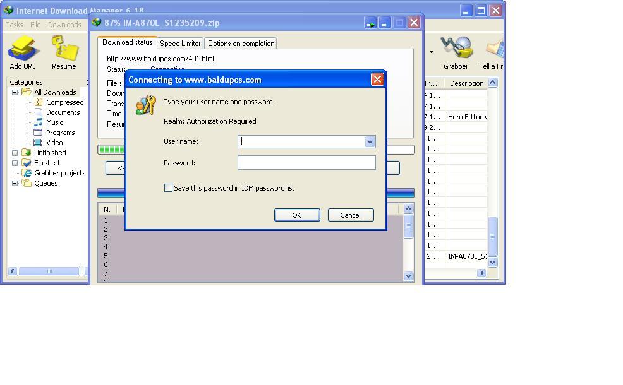Collapse the All Downloads tree node
623x385 pixels.
point(15,92)
